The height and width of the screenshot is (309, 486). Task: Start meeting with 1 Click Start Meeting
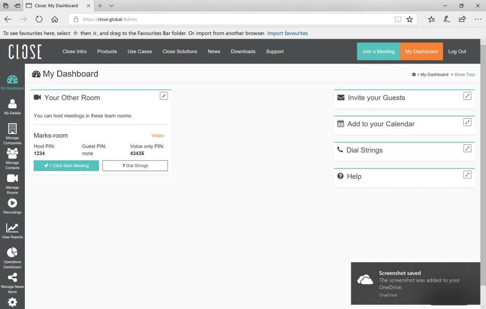tap(66, 166)
